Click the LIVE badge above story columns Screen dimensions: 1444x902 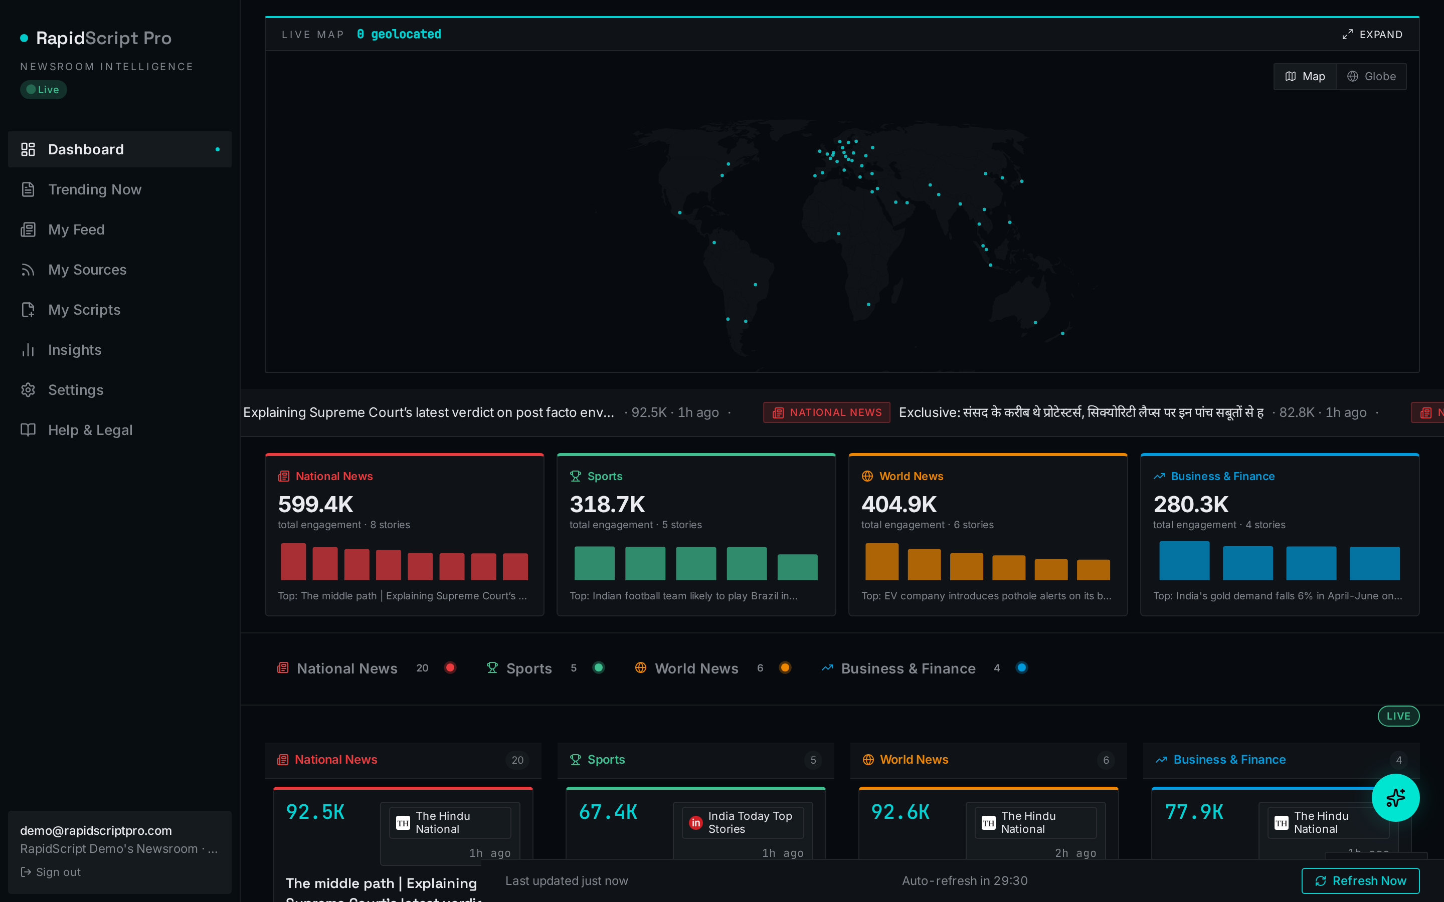1398,716
